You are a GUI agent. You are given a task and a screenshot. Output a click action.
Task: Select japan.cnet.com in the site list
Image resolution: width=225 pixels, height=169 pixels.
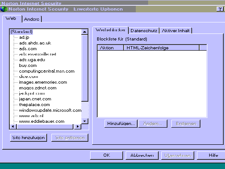(35, 99)
